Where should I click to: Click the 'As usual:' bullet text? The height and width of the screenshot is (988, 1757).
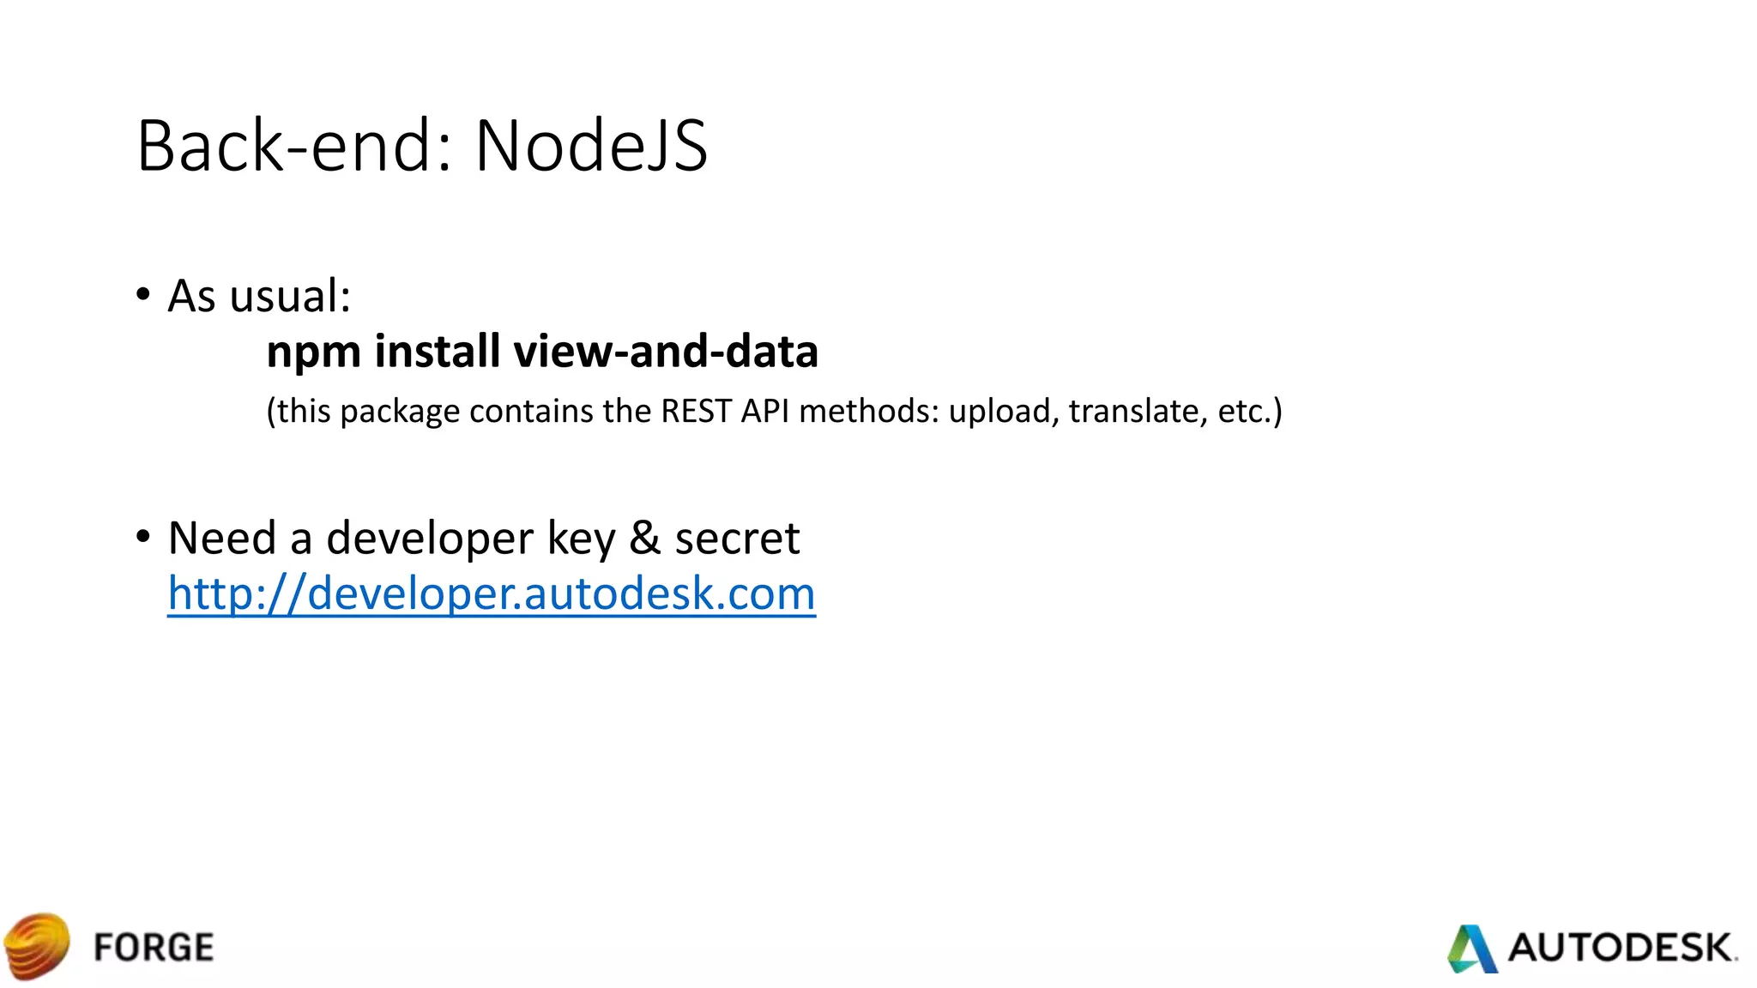tap(259, 296)
